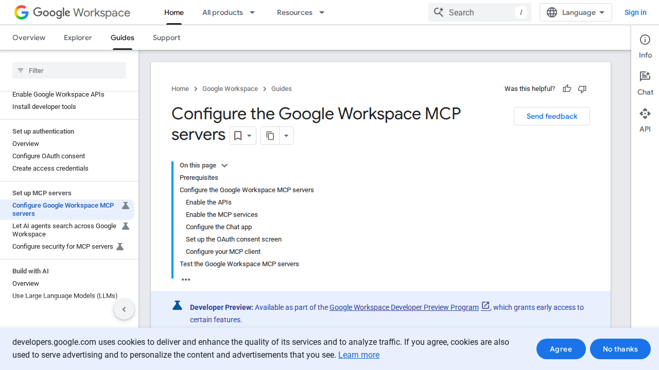Jump to Prerequisites section
Screen dimensions: 659x370
[199, 178]
